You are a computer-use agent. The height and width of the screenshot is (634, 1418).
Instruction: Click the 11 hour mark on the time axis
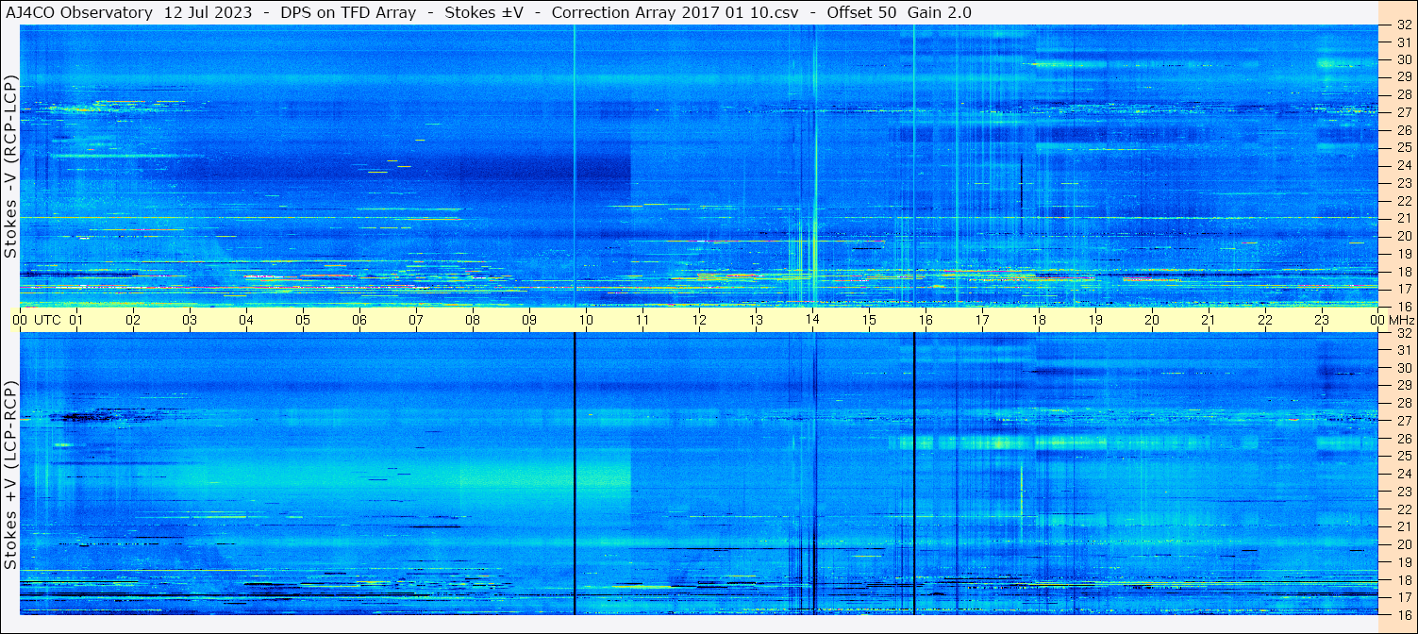[x=642, y=320]
